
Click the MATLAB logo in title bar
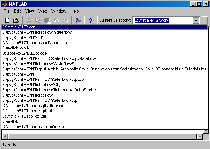coord(4,4)
